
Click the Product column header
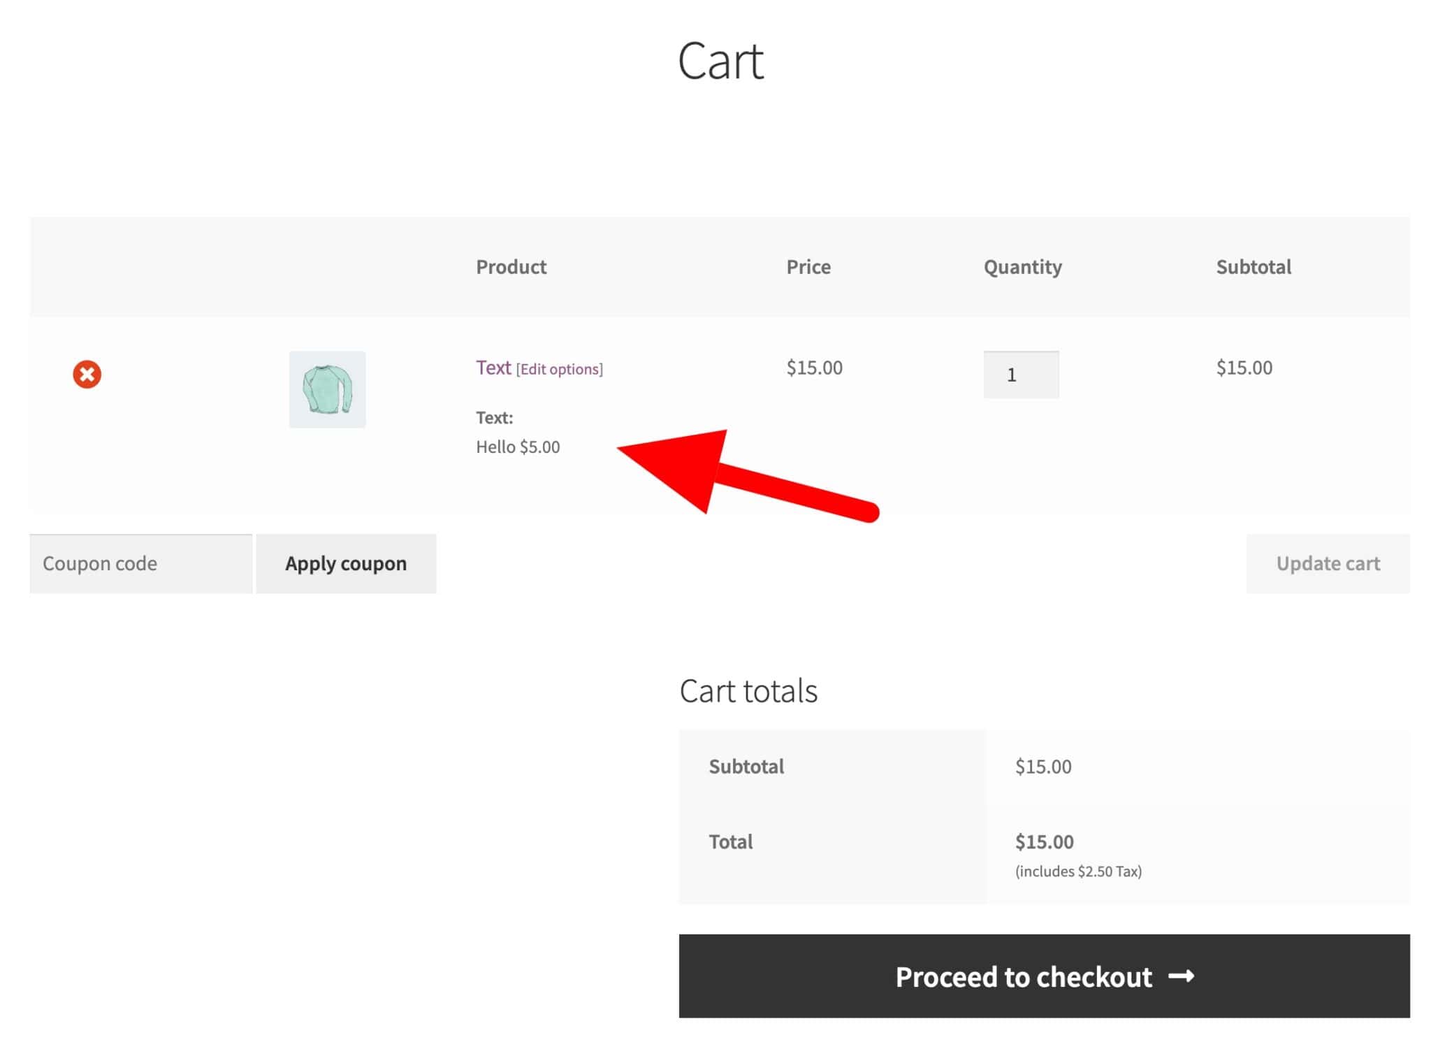(x=511, y=267)
